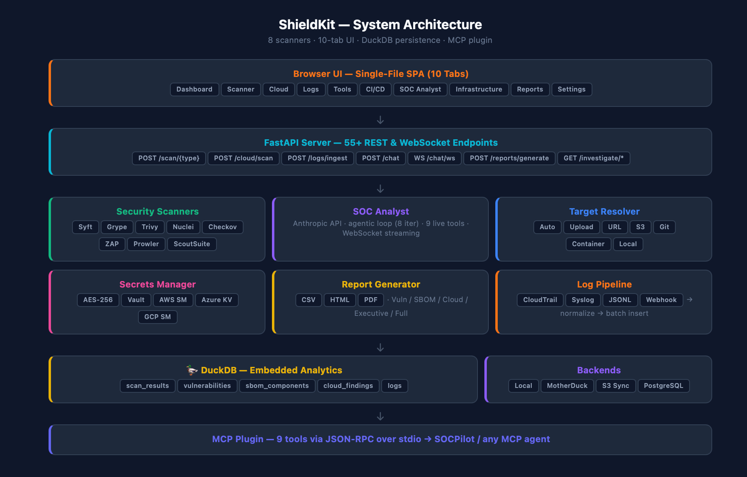Click the duck icon beside DuckDB heading
747x477 pixels.
coord(192,370)
